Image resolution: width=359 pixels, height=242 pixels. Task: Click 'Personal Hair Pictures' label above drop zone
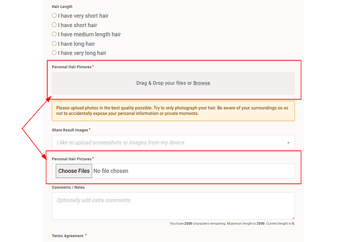pyautogui.click(x=72, y=67)
